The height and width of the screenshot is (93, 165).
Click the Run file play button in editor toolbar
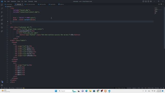click(x=159, y=4)
